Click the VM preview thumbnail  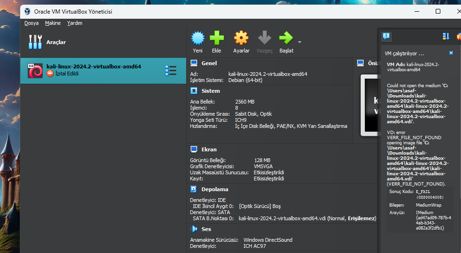coord(370,105)
